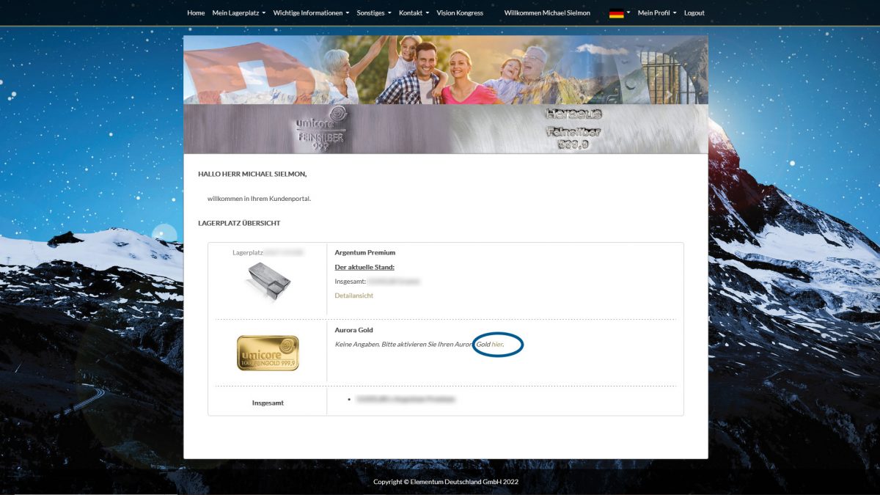This screenshot has height=495, width=880.
Task: Activate Aurora Gold via the 'hier' link
Action: [497, 344]
